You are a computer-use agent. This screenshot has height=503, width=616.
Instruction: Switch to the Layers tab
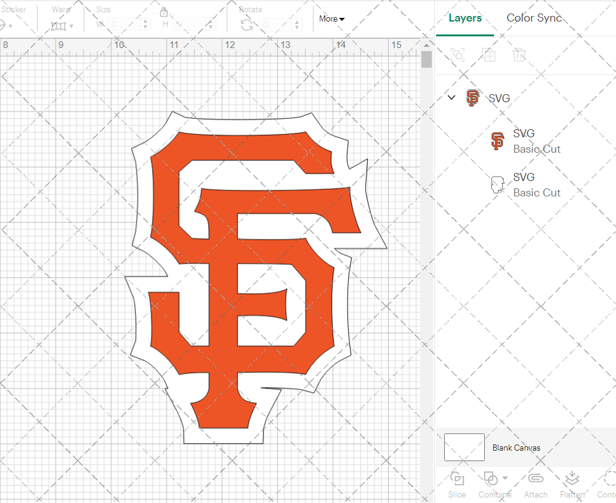pyautogui.click(x=464, y=18)
